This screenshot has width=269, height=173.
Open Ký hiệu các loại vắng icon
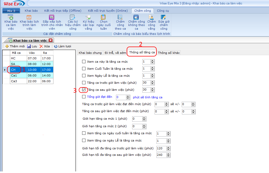tap(88, 18)
